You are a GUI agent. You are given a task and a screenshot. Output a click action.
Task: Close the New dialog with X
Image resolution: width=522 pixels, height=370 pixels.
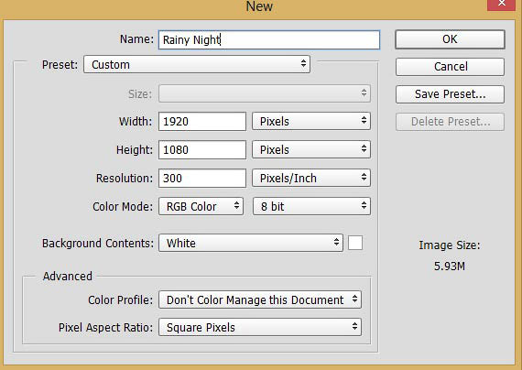(x=501, y=5)
